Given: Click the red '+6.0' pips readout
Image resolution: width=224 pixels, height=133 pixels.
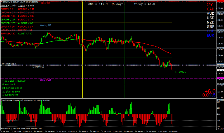Looking at the screenshot, I should [210, 91].
